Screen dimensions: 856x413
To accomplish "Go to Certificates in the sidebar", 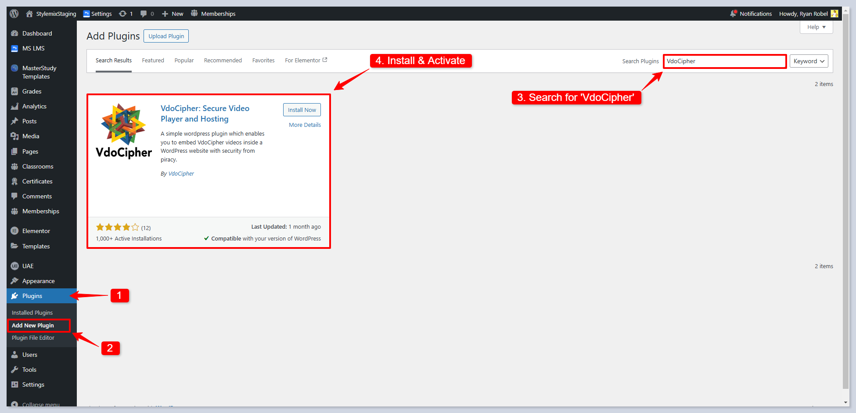I will click(x=37, y=181).
